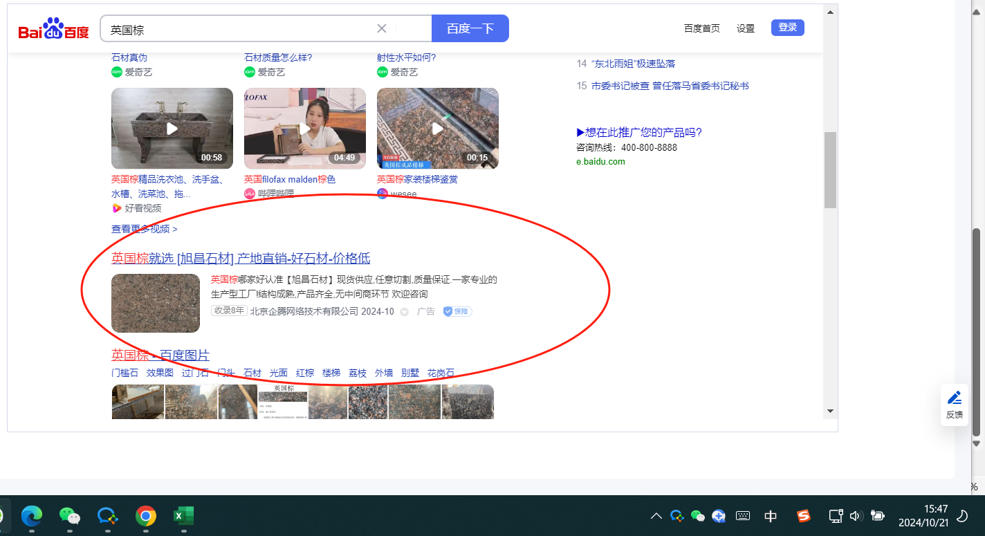This screenshot has height=536, width=985.
Task: Click the inner page vertical scrollbar thumb
Action: click(x=830, y=169)
